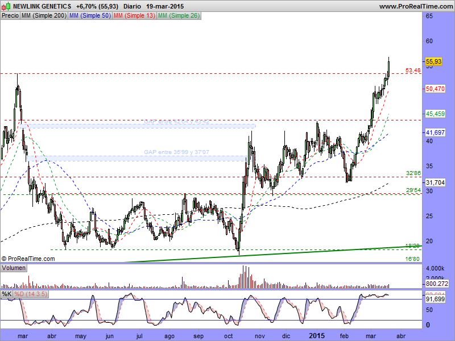The width and height of the screenshot is (455, 341).
Task: Click the 32'86 support level label
Action: [413, 173]
